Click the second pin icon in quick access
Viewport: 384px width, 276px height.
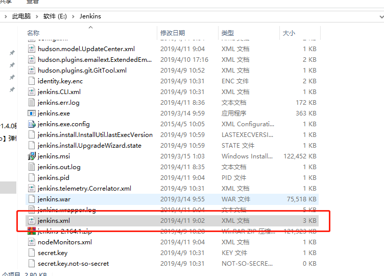12,65
